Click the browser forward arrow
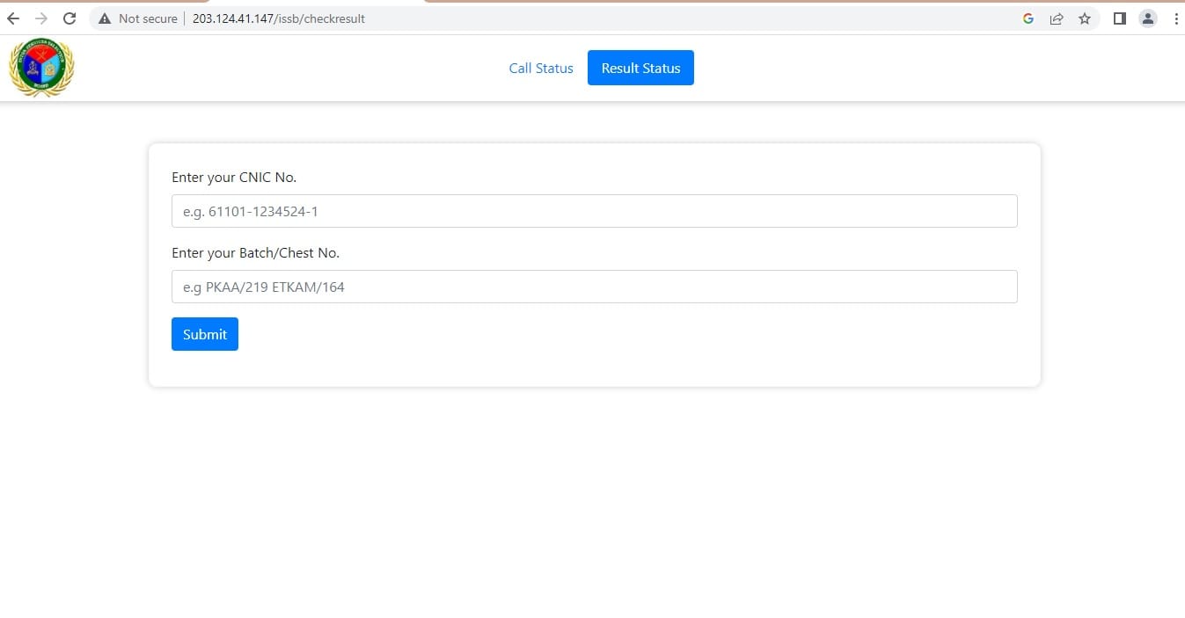The image size is (1185, 618). tap(41, 18)
